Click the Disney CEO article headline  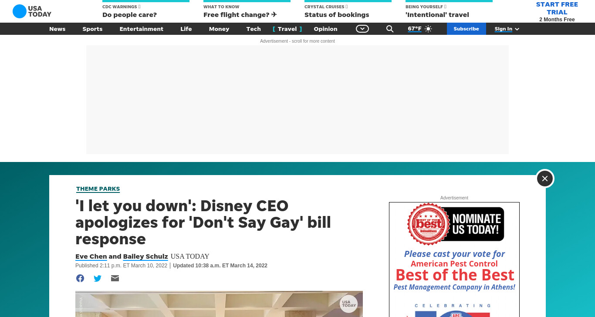coord(203,222)
